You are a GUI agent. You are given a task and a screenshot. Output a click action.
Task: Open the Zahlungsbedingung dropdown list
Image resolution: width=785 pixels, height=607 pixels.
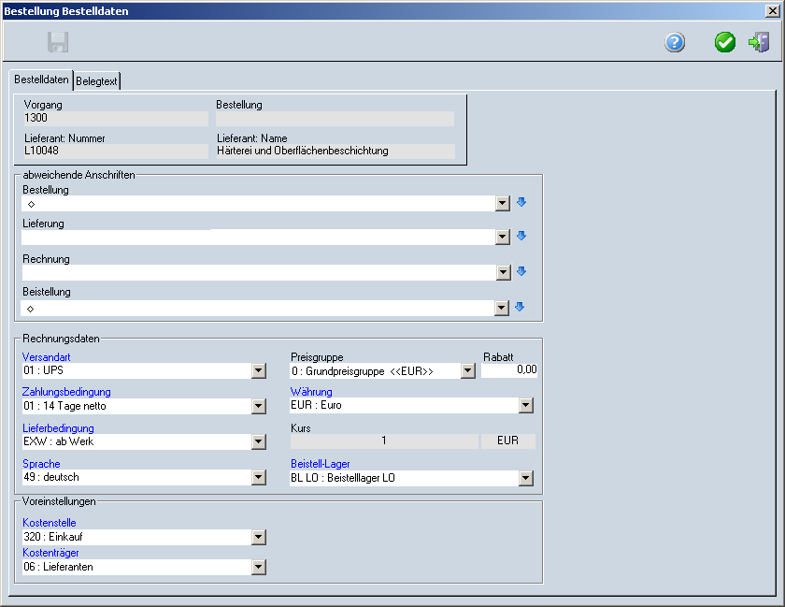click(259, 407)
